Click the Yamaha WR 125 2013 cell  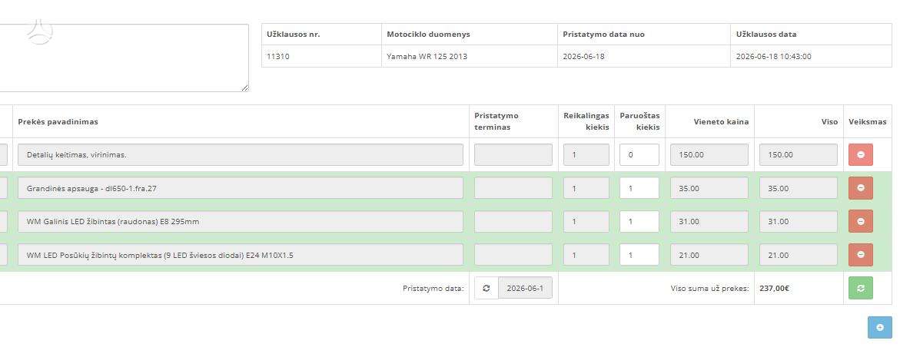(469, 56)
